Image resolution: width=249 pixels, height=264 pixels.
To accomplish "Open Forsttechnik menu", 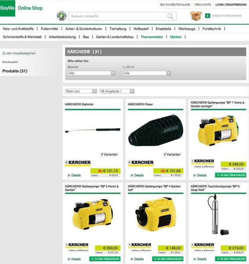I will [x=212, y=29].
